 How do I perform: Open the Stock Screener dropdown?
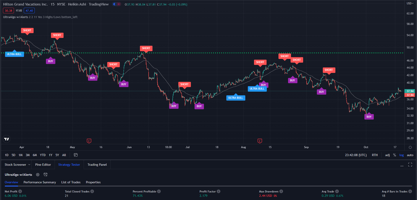point(17,164)
